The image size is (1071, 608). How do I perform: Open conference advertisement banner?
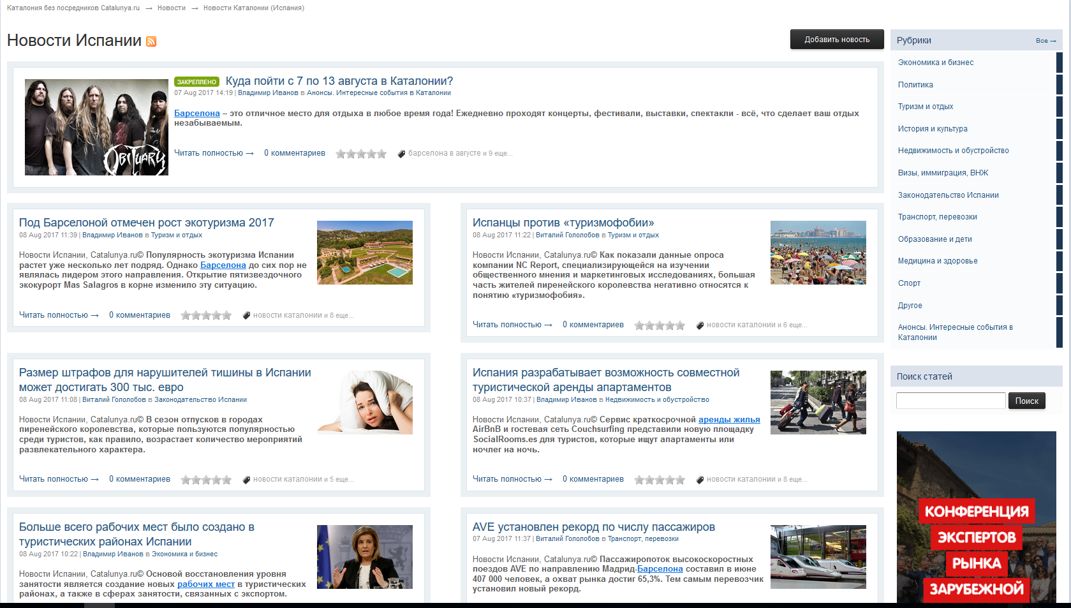click(x=977, y=517)
